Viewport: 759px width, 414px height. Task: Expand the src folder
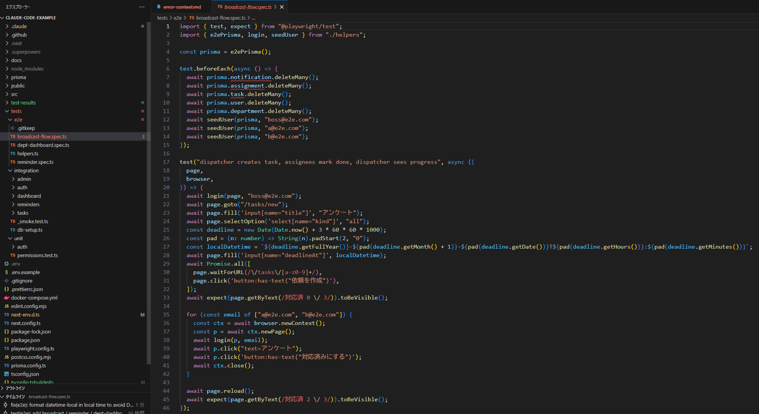(x=7, y=94)
